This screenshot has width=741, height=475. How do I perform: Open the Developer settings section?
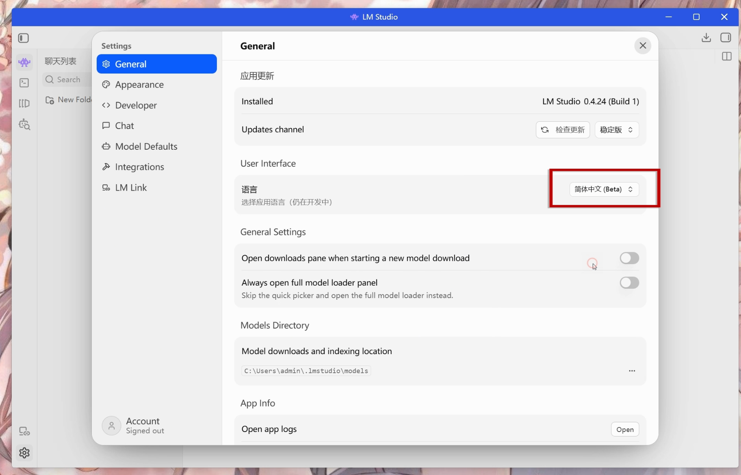(x=157, y=105)
